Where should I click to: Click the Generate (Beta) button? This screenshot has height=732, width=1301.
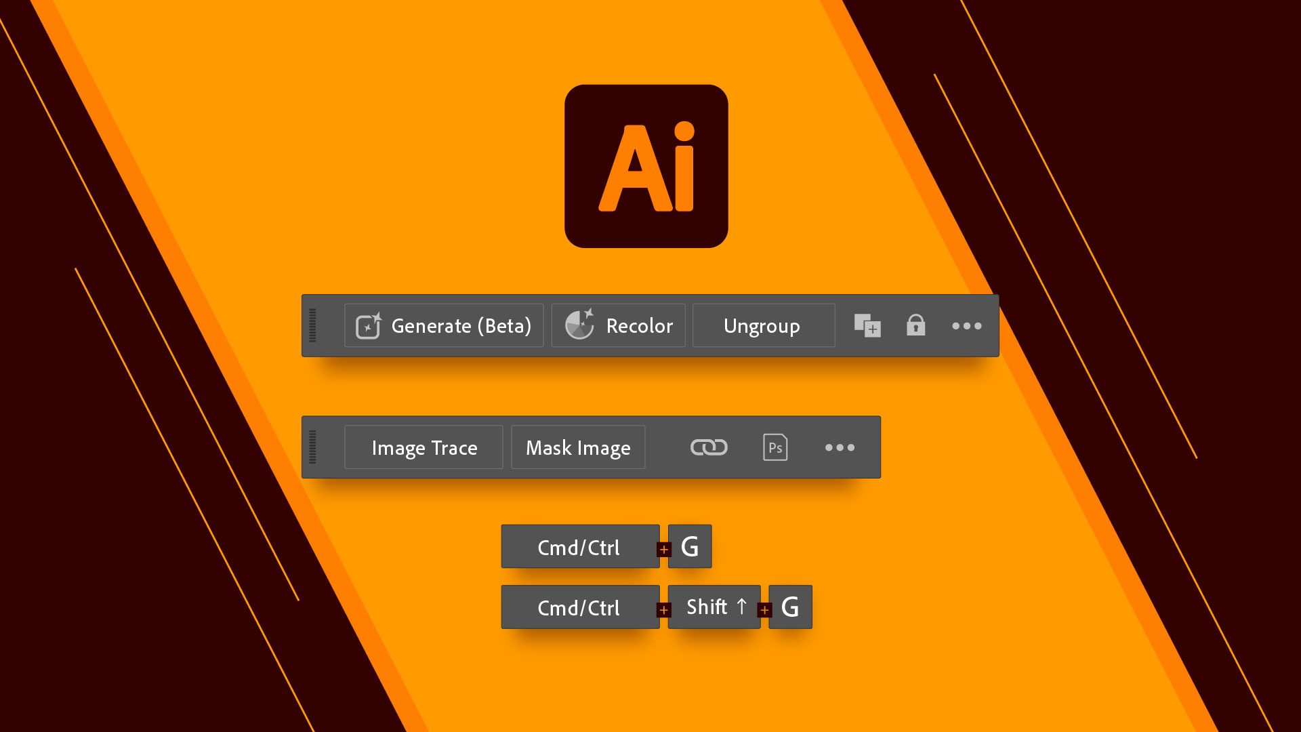pos(444,325)
